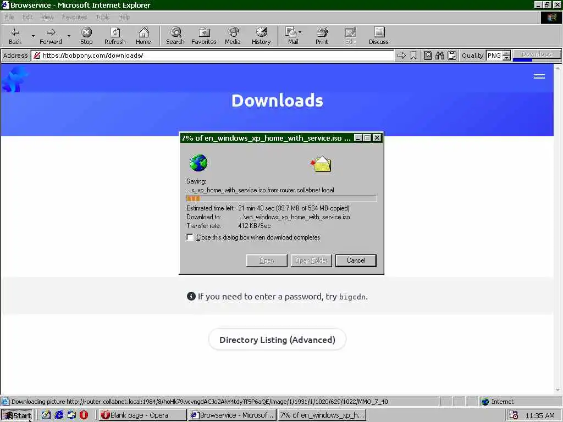Open the Search pane
Screen dimensions: 563x422
pos(175,36)
